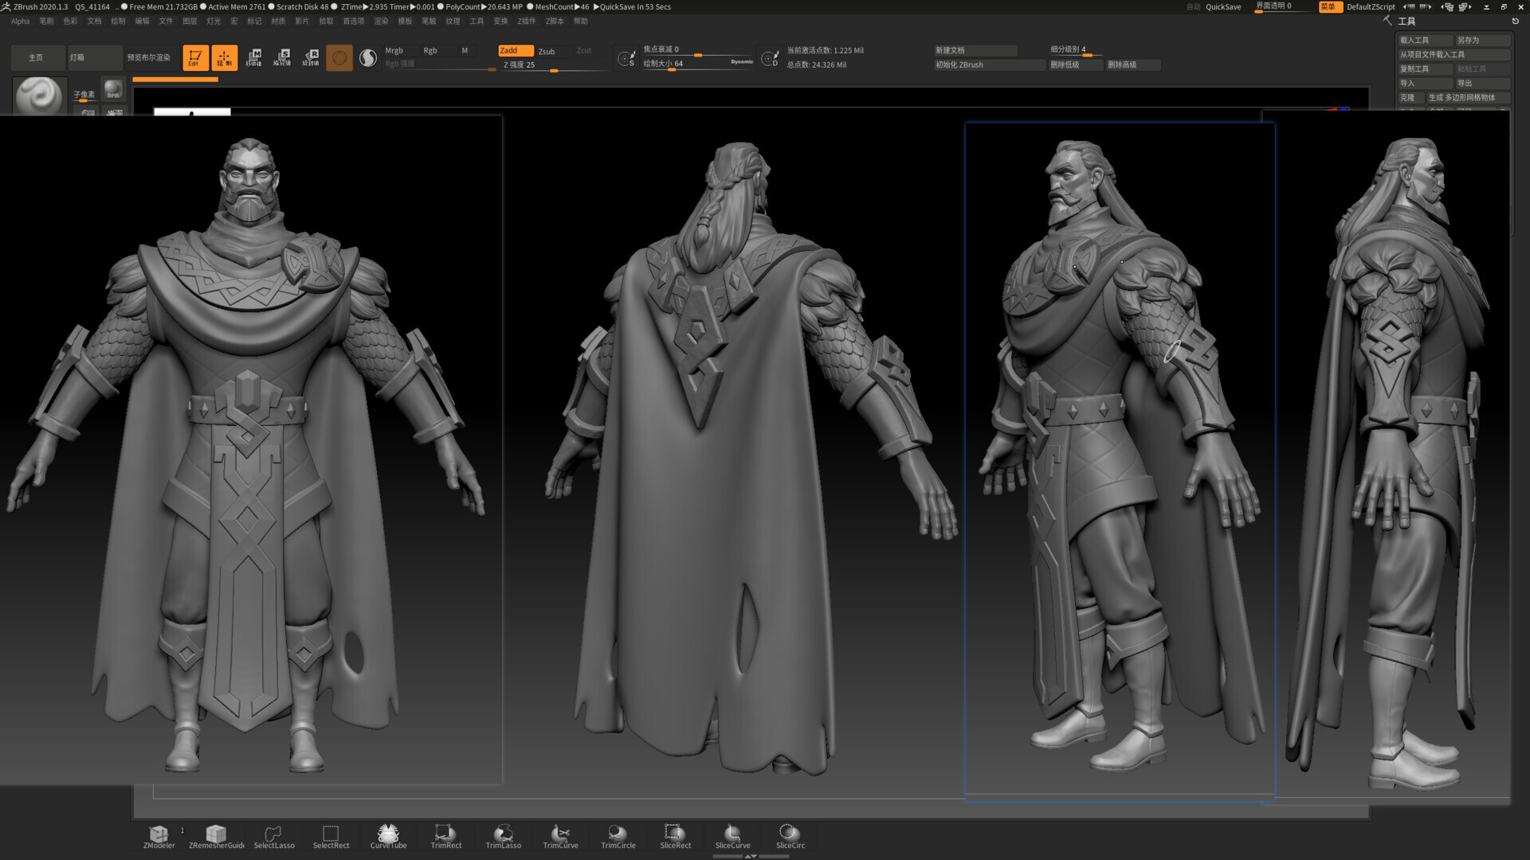This screenshot has height=860, width=1530.
Task: Enable Zsub sculpting mode
Action: point(546,50)
